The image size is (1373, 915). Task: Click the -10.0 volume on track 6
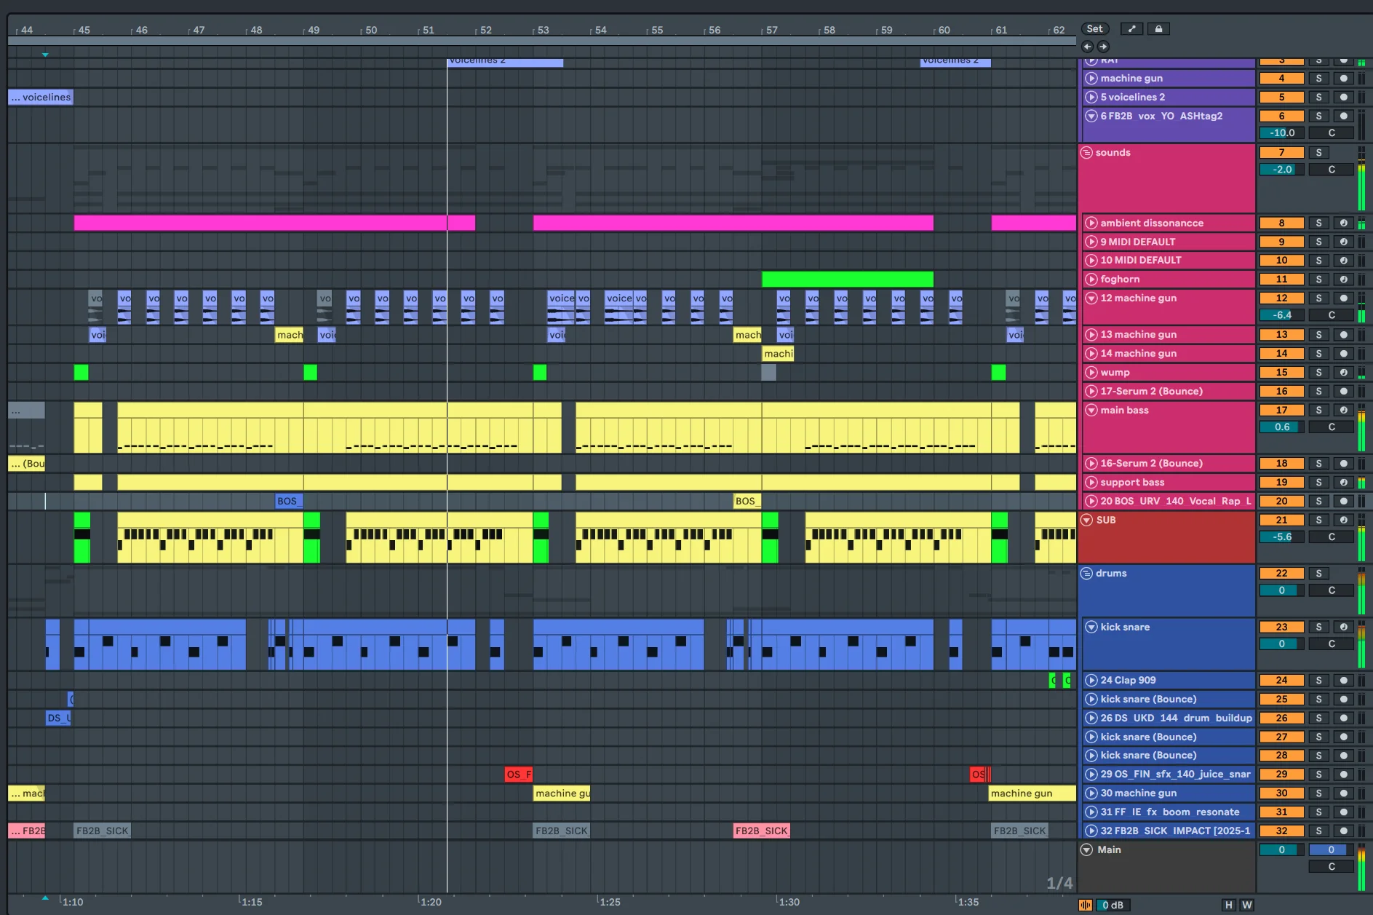click(x=1282, y=133)
